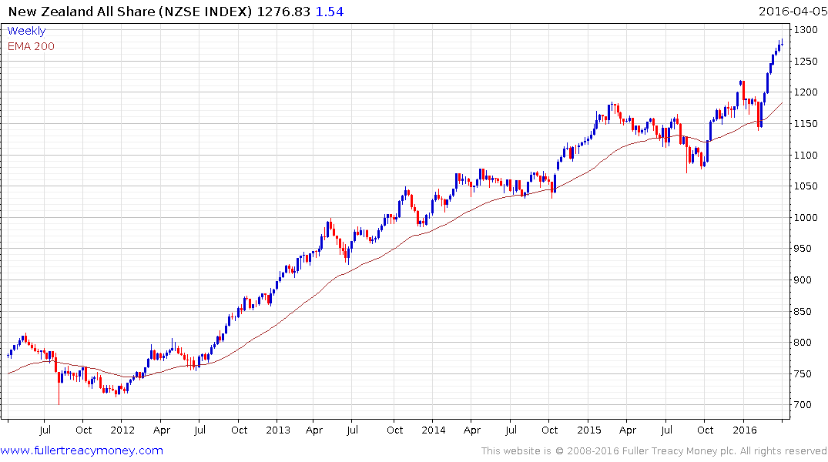Click the 1050 price axis label
Image resolution: width=828 pixels, height=462 pixels.
[806, 186]
